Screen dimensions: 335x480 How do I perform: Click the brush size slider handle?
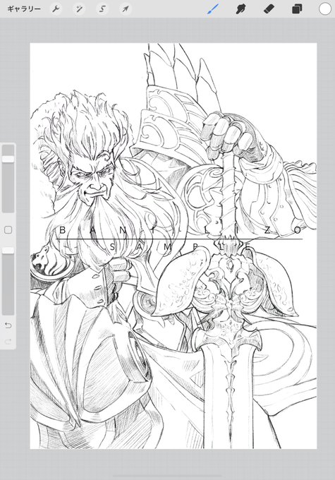coord(8,160)
